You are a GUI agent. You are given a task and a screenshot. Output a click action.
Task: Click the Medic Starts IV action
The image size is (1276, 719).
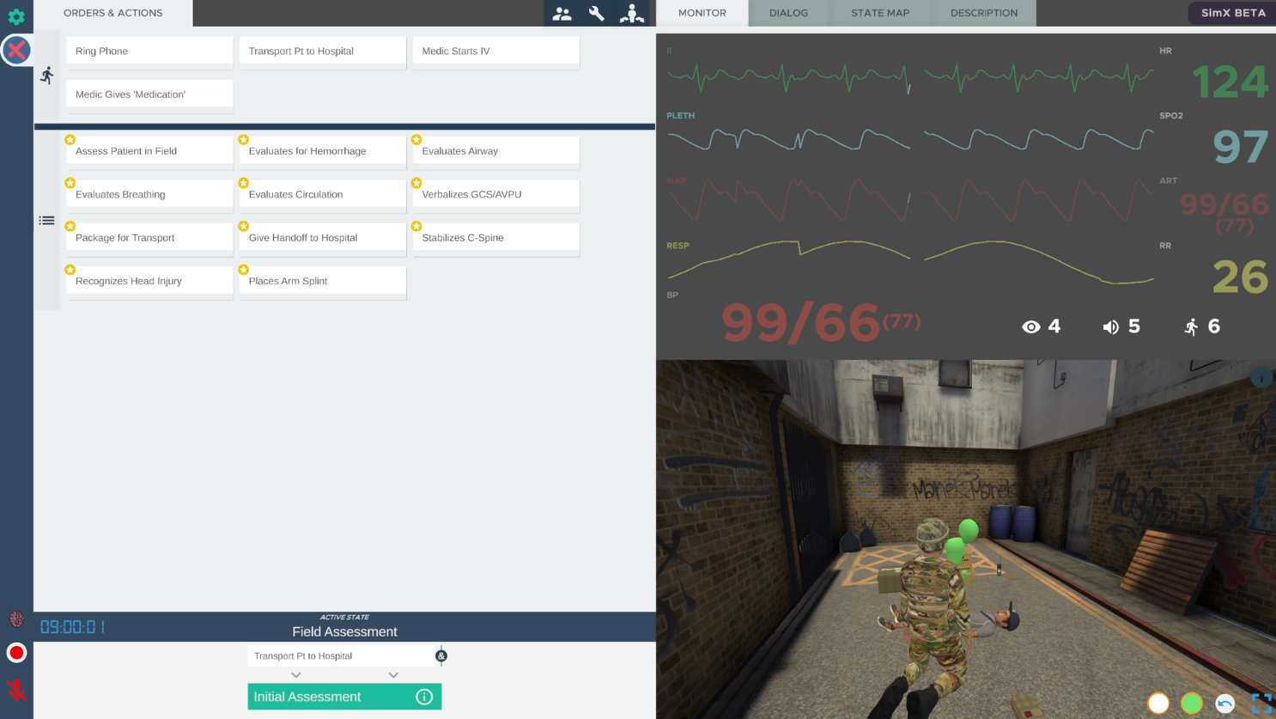[495, 52]
